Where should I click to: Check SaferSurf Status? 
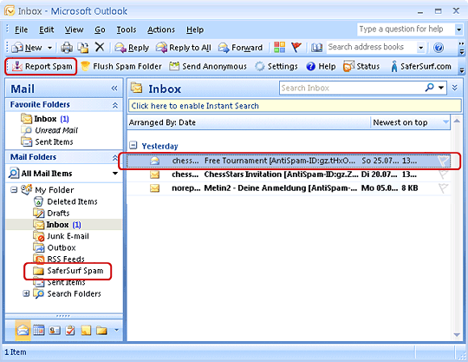coord(361,66)
